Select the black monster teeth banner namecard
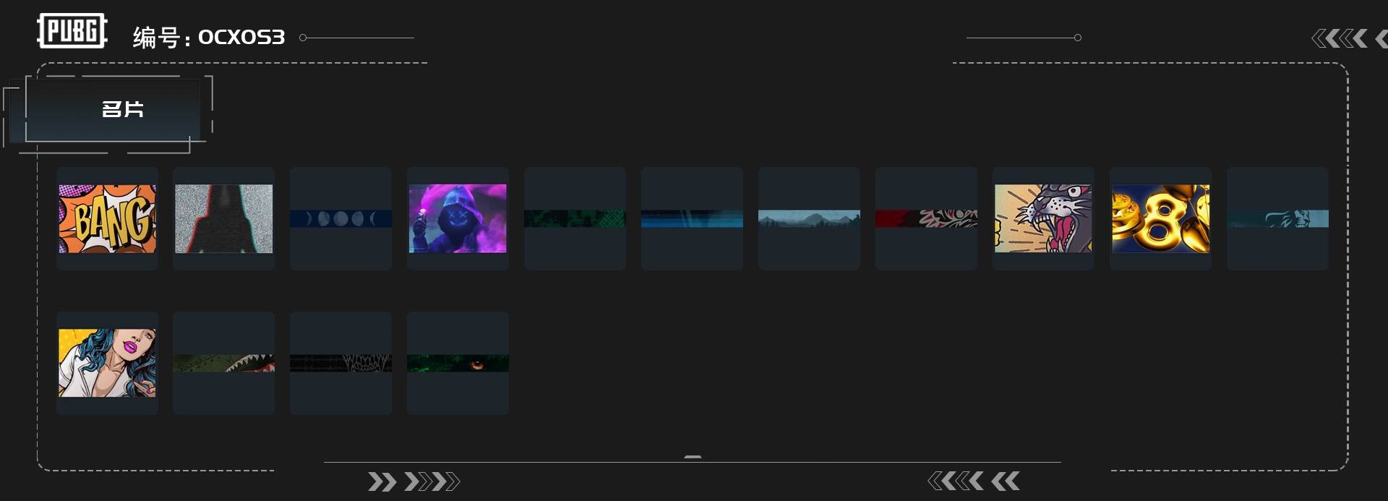 tap(341, 363)
